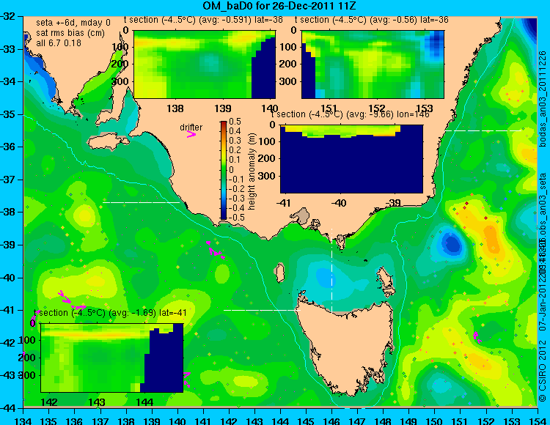Click the 0.5 tick on the colorbar
This screenshot has width=550, height=425.
point(235,122)
